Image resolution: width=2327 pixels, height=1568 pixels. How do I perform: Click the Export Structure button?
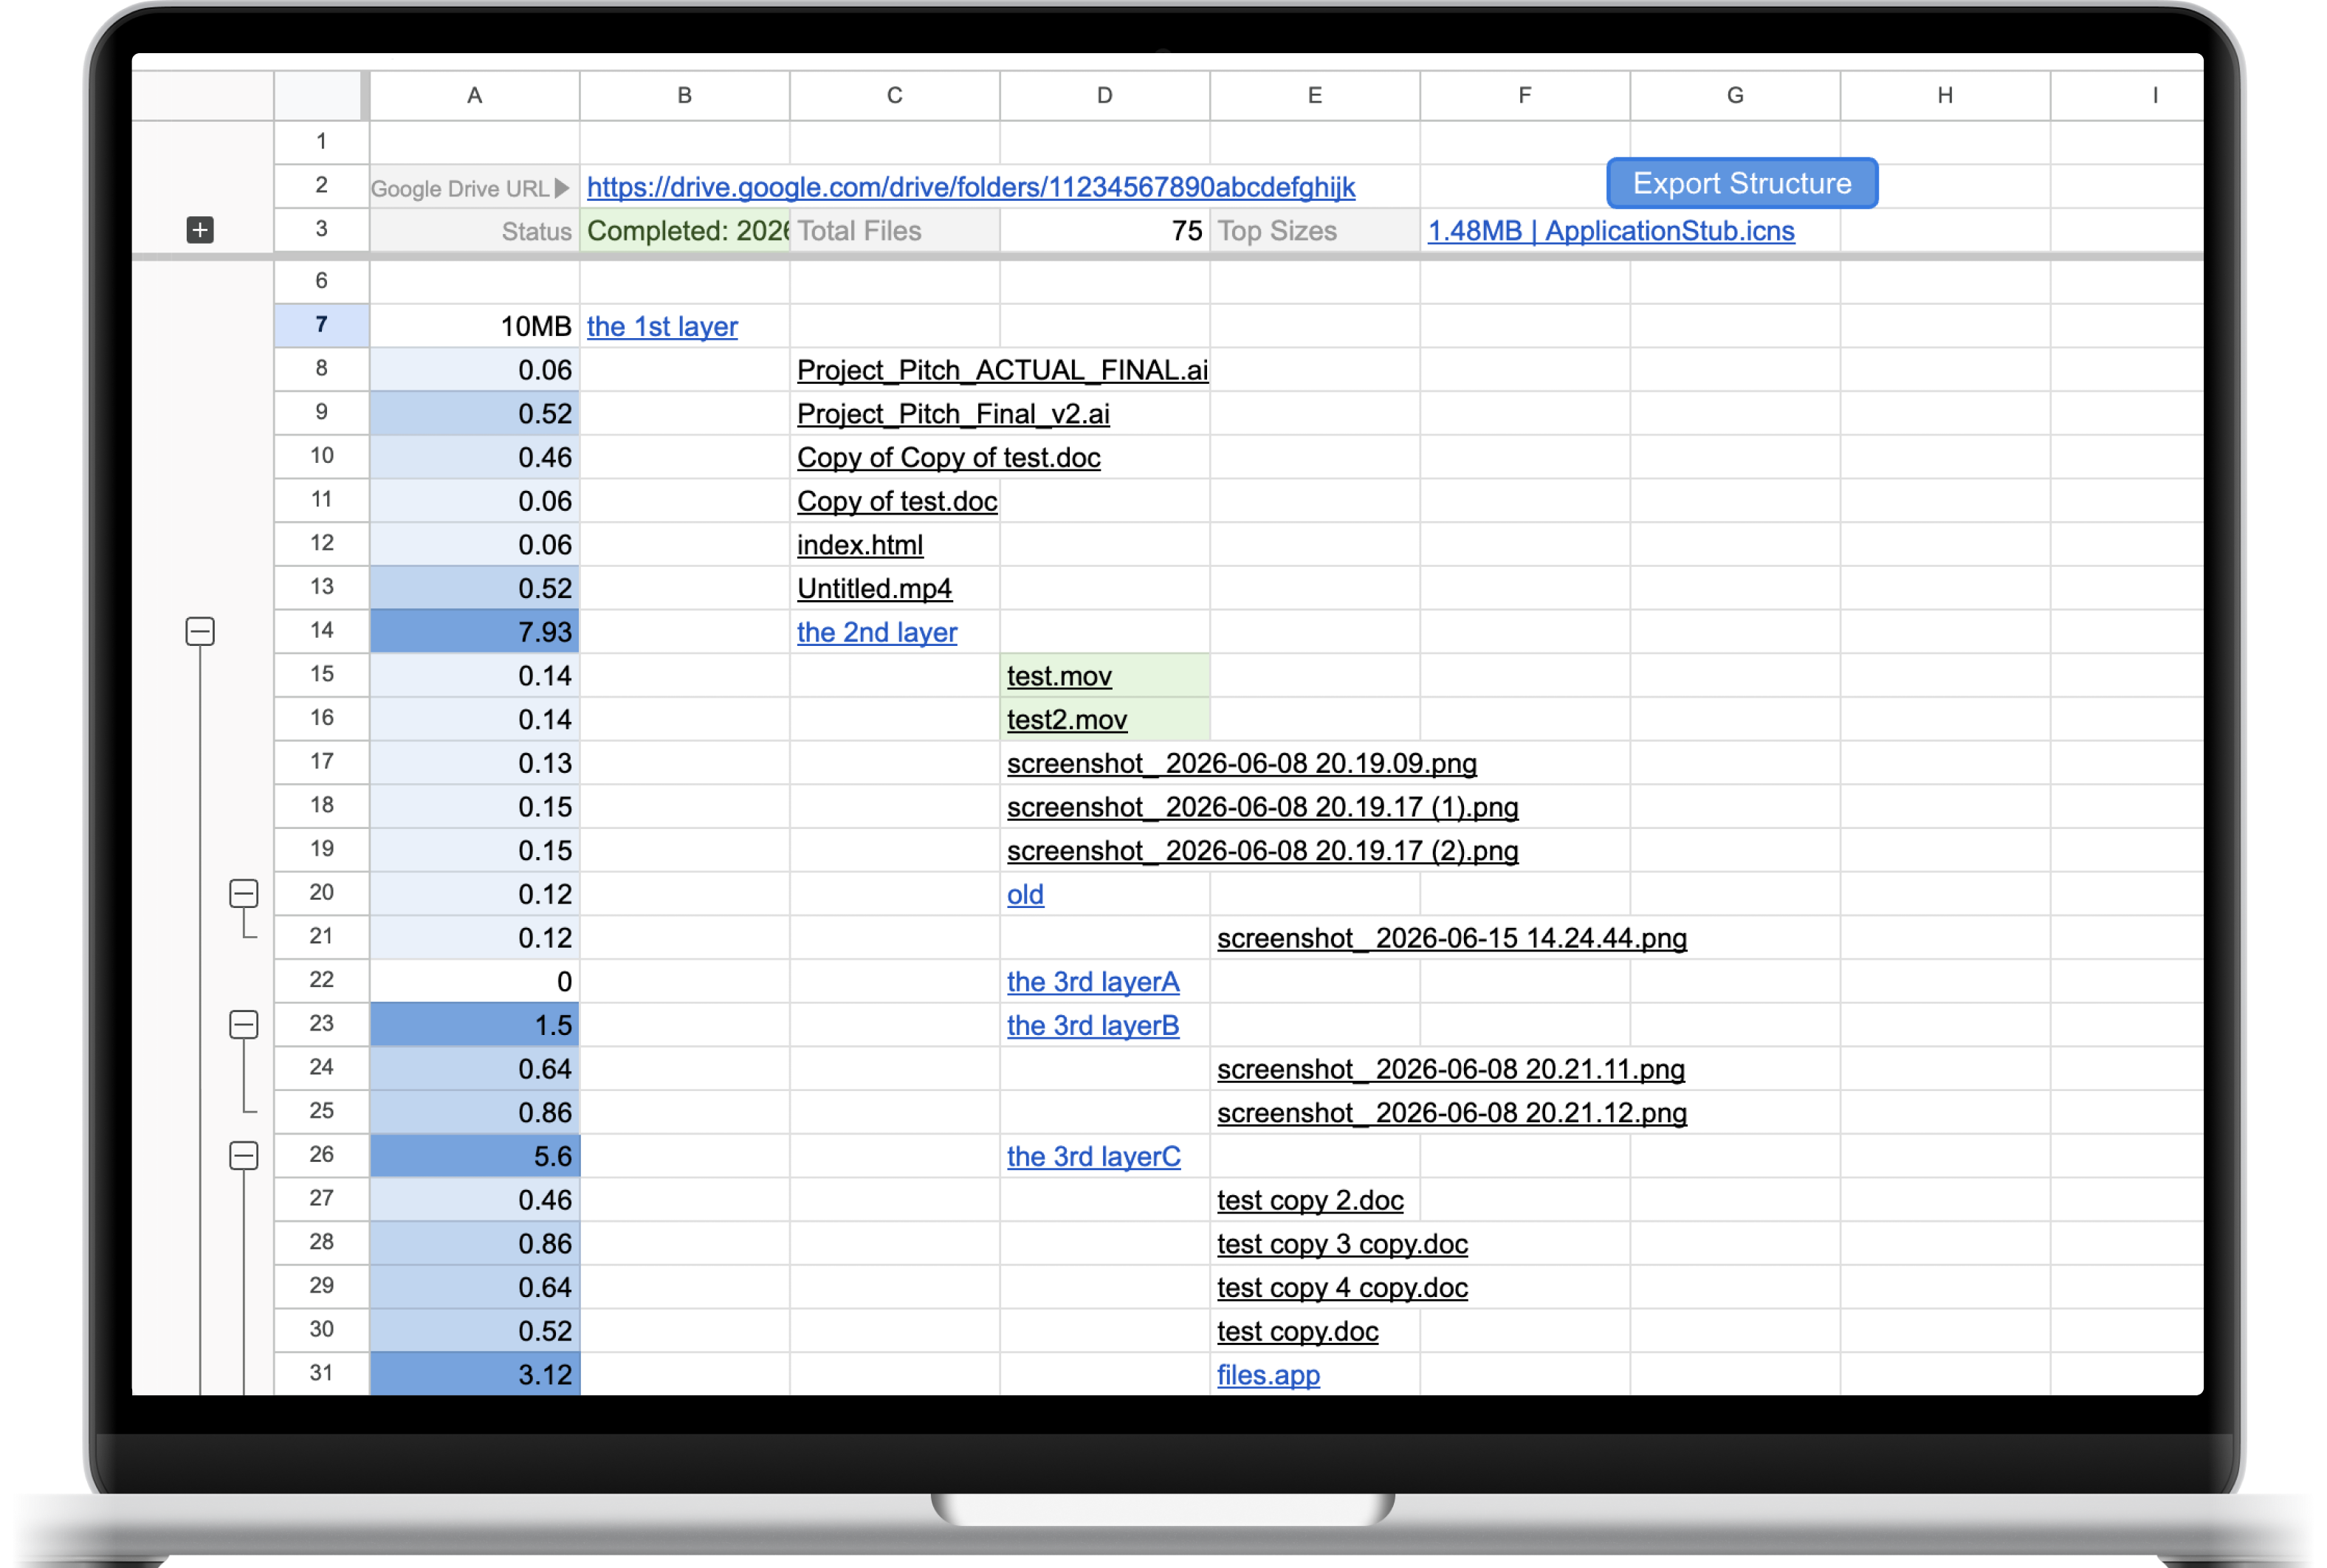(x=1741, y=184)
